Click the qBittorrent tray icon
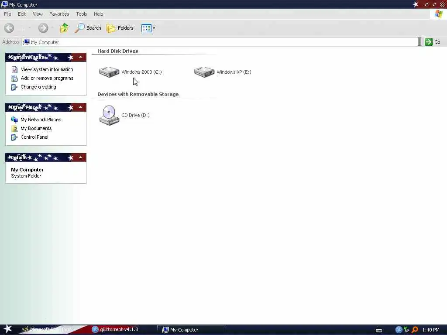 coord(399,330)
